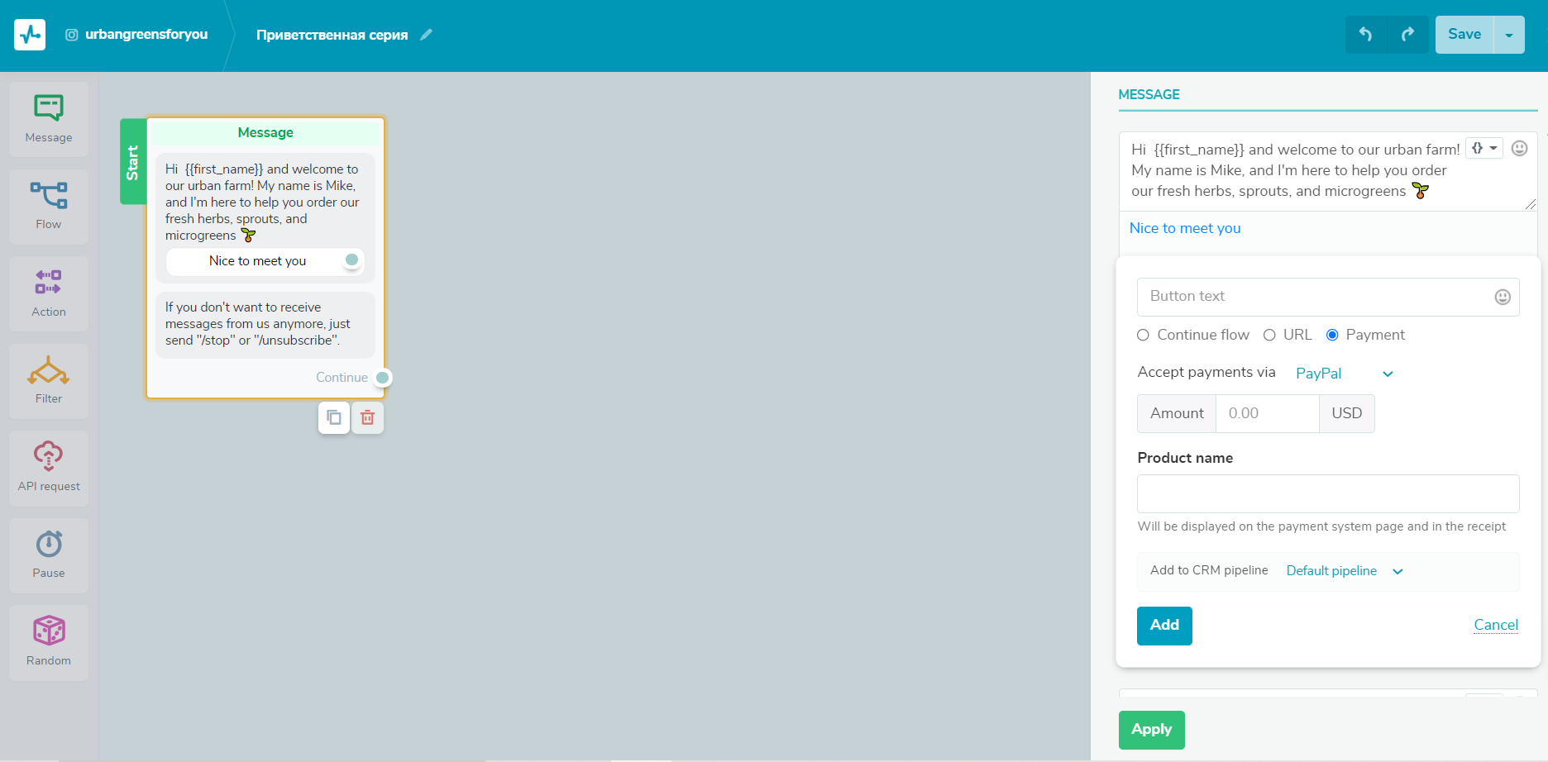Open the Save options dropdown arrow
This screenshot has width=1548, height=762.
[1509, 35]
